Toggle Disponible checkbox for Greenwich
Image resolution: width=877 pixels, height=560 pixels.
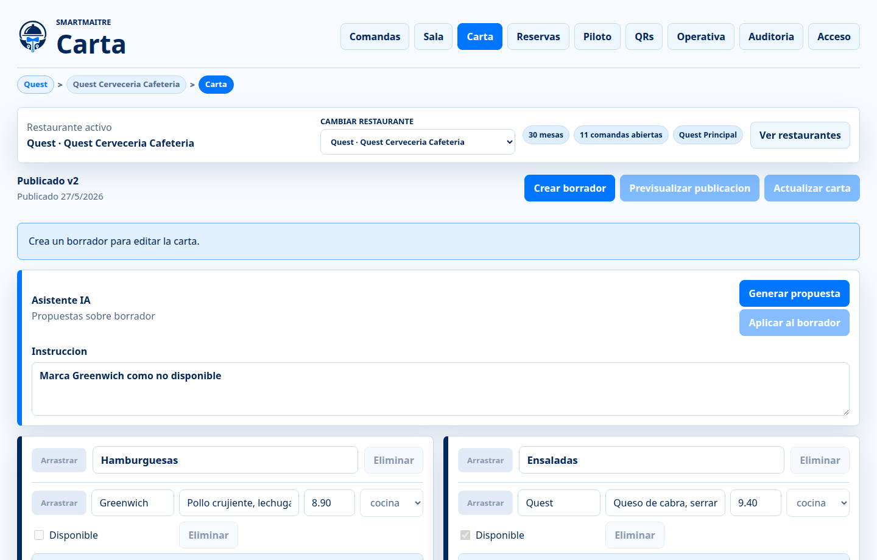[x=39, y=535]
